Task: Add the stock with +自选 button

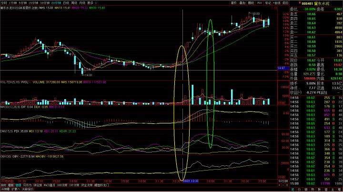Action: 277,3
